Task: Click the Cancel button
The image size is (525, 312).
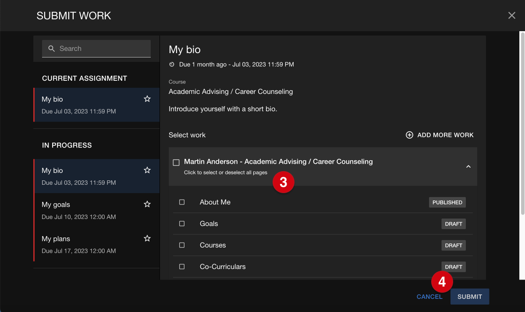Action: (429, 297)
